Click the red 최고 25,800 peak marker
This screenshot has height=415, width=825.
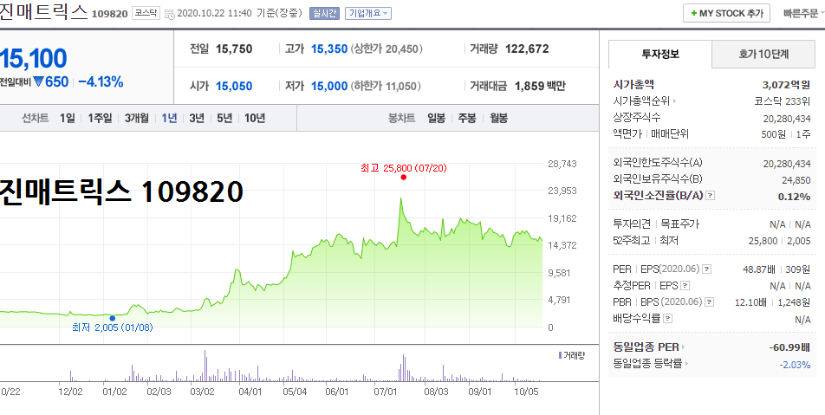404,178
